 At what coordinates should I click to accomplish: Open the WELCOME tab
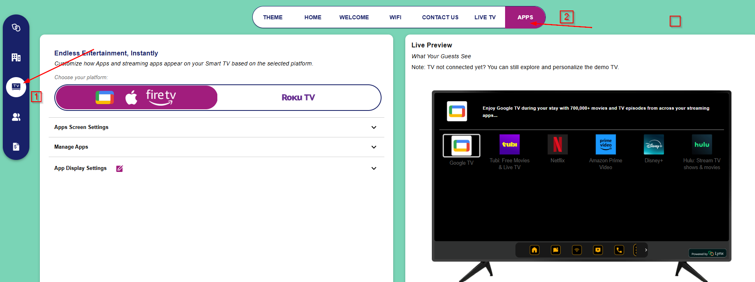click(354, 17)
